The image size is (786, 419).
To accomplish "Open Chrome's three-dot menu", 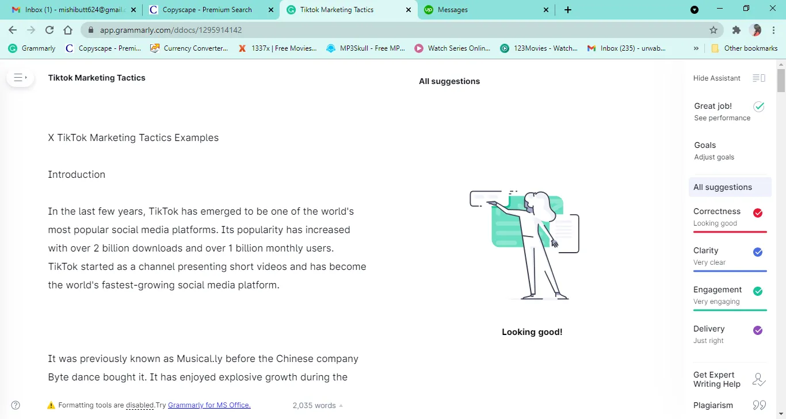I will coord(774,30).
